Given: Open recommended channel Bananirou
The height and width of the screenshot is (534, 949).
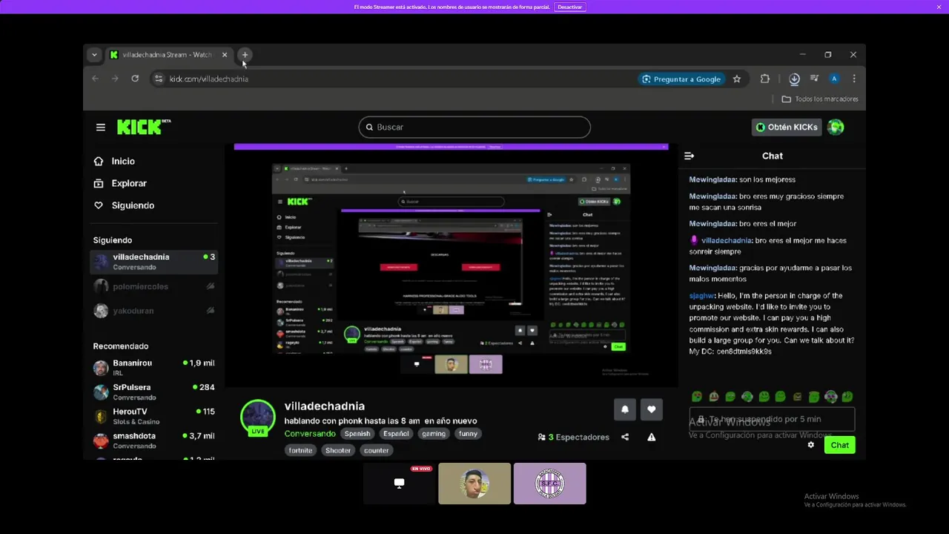Looking at the screenshot, I should click(153, 367).
